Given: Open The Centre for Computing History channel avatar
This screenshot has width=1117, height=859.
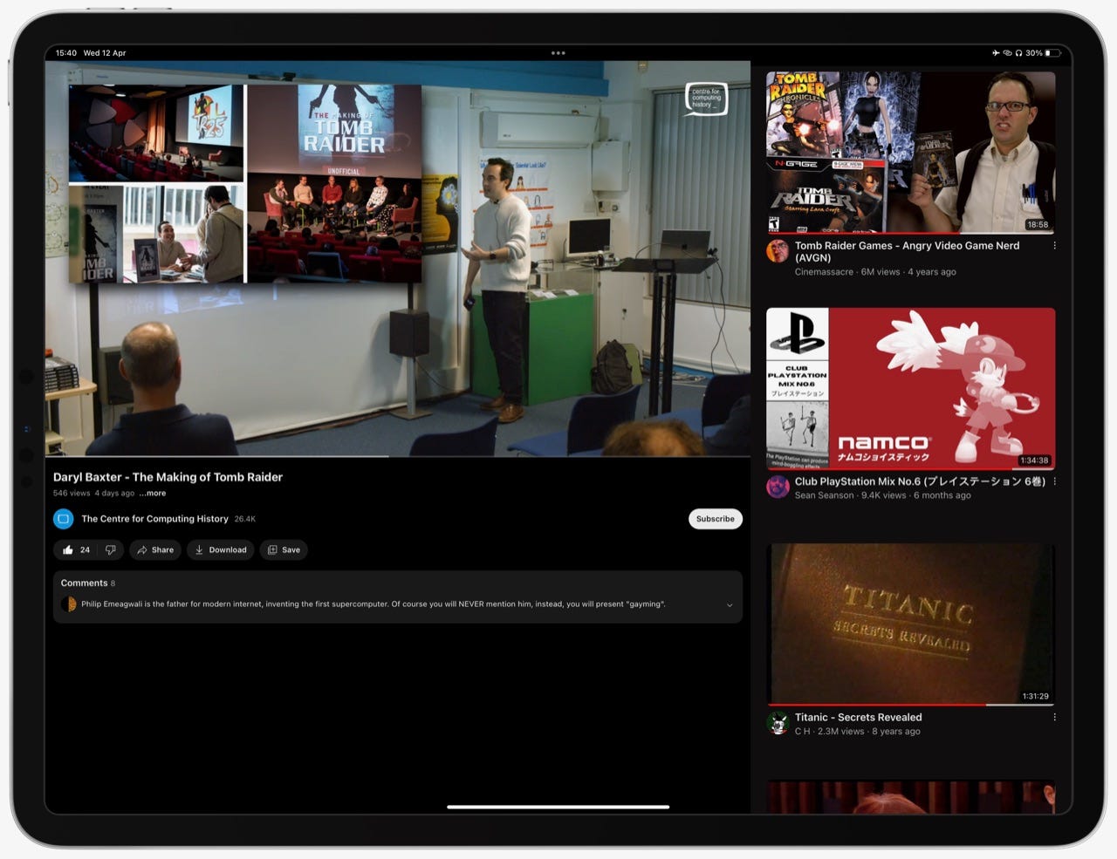Looking at the screenshot, I should [x=63, y=519].
